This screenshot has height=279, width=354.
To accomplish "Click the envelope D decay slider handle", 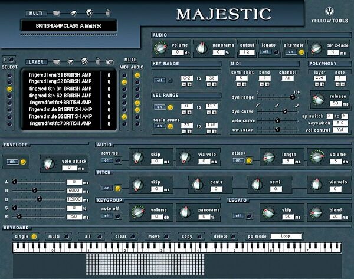I will (x=40, y=199).
